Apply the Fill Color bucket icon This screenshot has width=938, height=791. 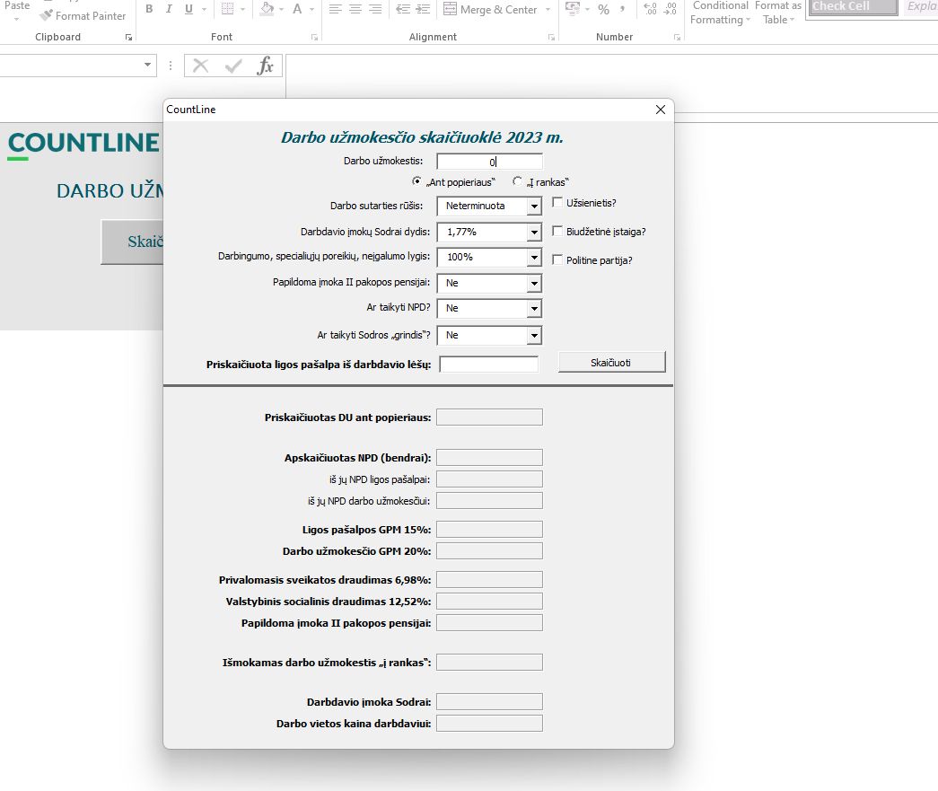(267, 9)
